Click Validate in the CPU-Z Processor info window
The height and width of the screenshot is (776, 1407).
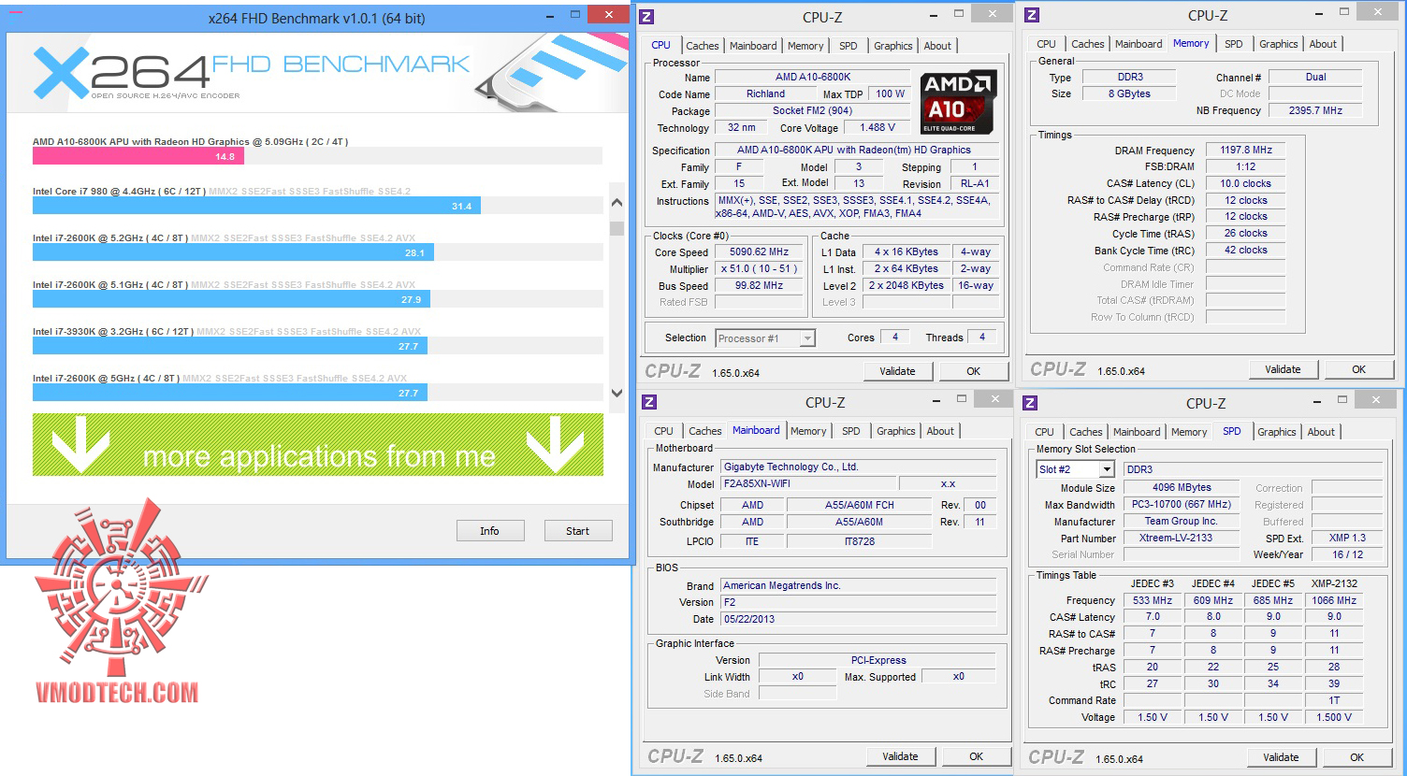point(897,371)
